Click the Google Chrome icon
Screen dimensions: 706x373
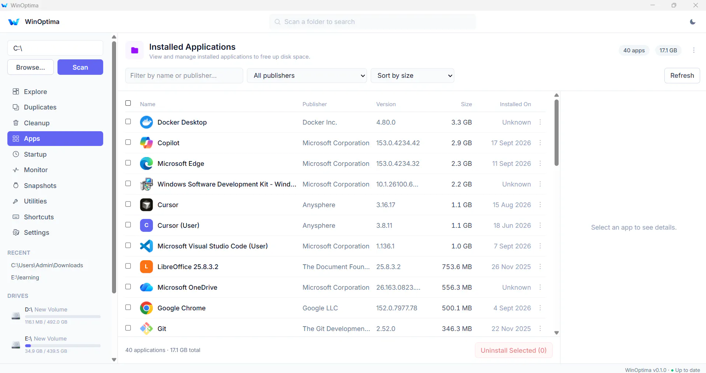(146, 308)
